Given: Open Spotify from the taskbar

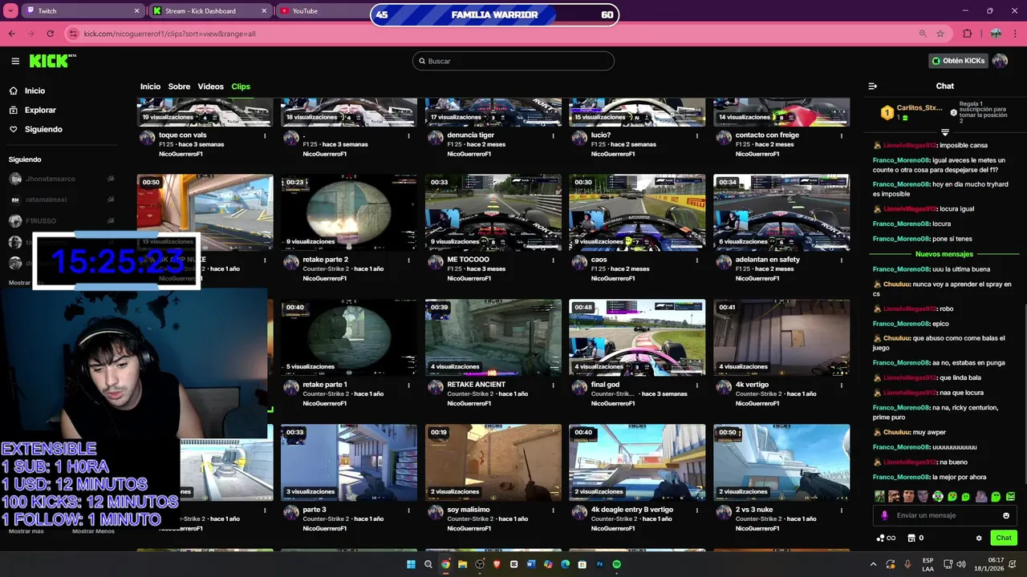Looking at the screenshot, I should coord(617,564).
